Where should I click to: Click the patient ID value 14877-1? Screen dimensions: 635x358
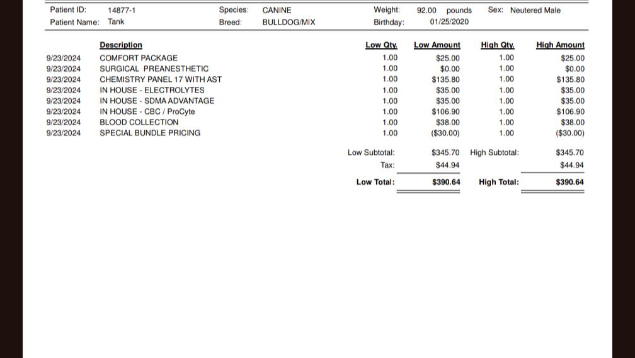click(x=122, y=11)
